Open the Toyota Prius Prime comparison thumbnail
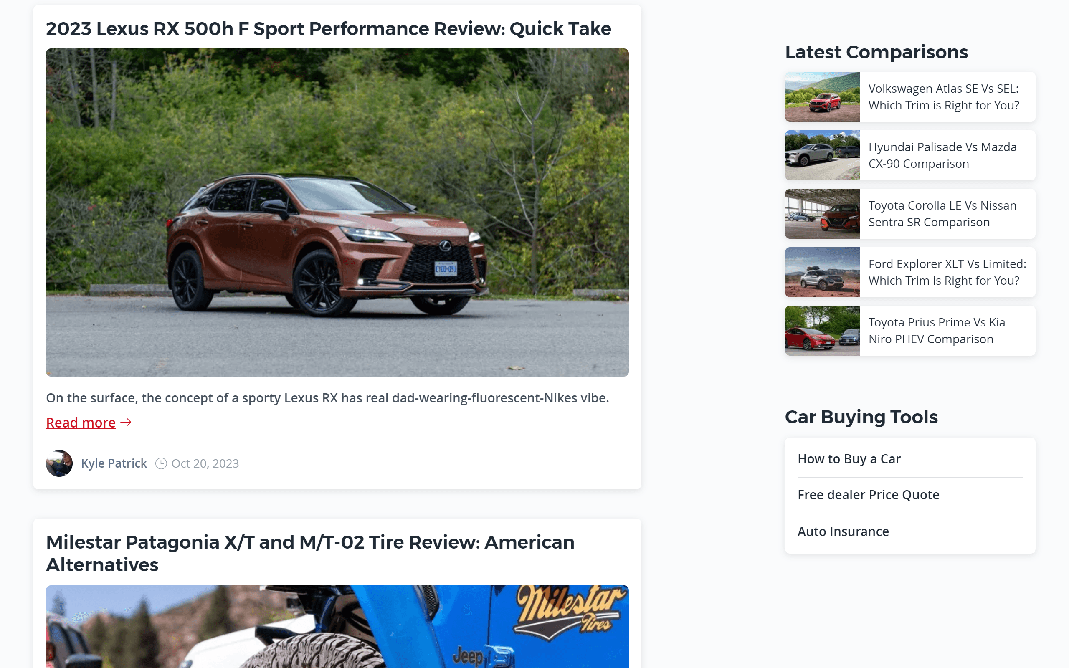Image resolution: width=1069 pixels, height=668 pixels. coord(823,331)
